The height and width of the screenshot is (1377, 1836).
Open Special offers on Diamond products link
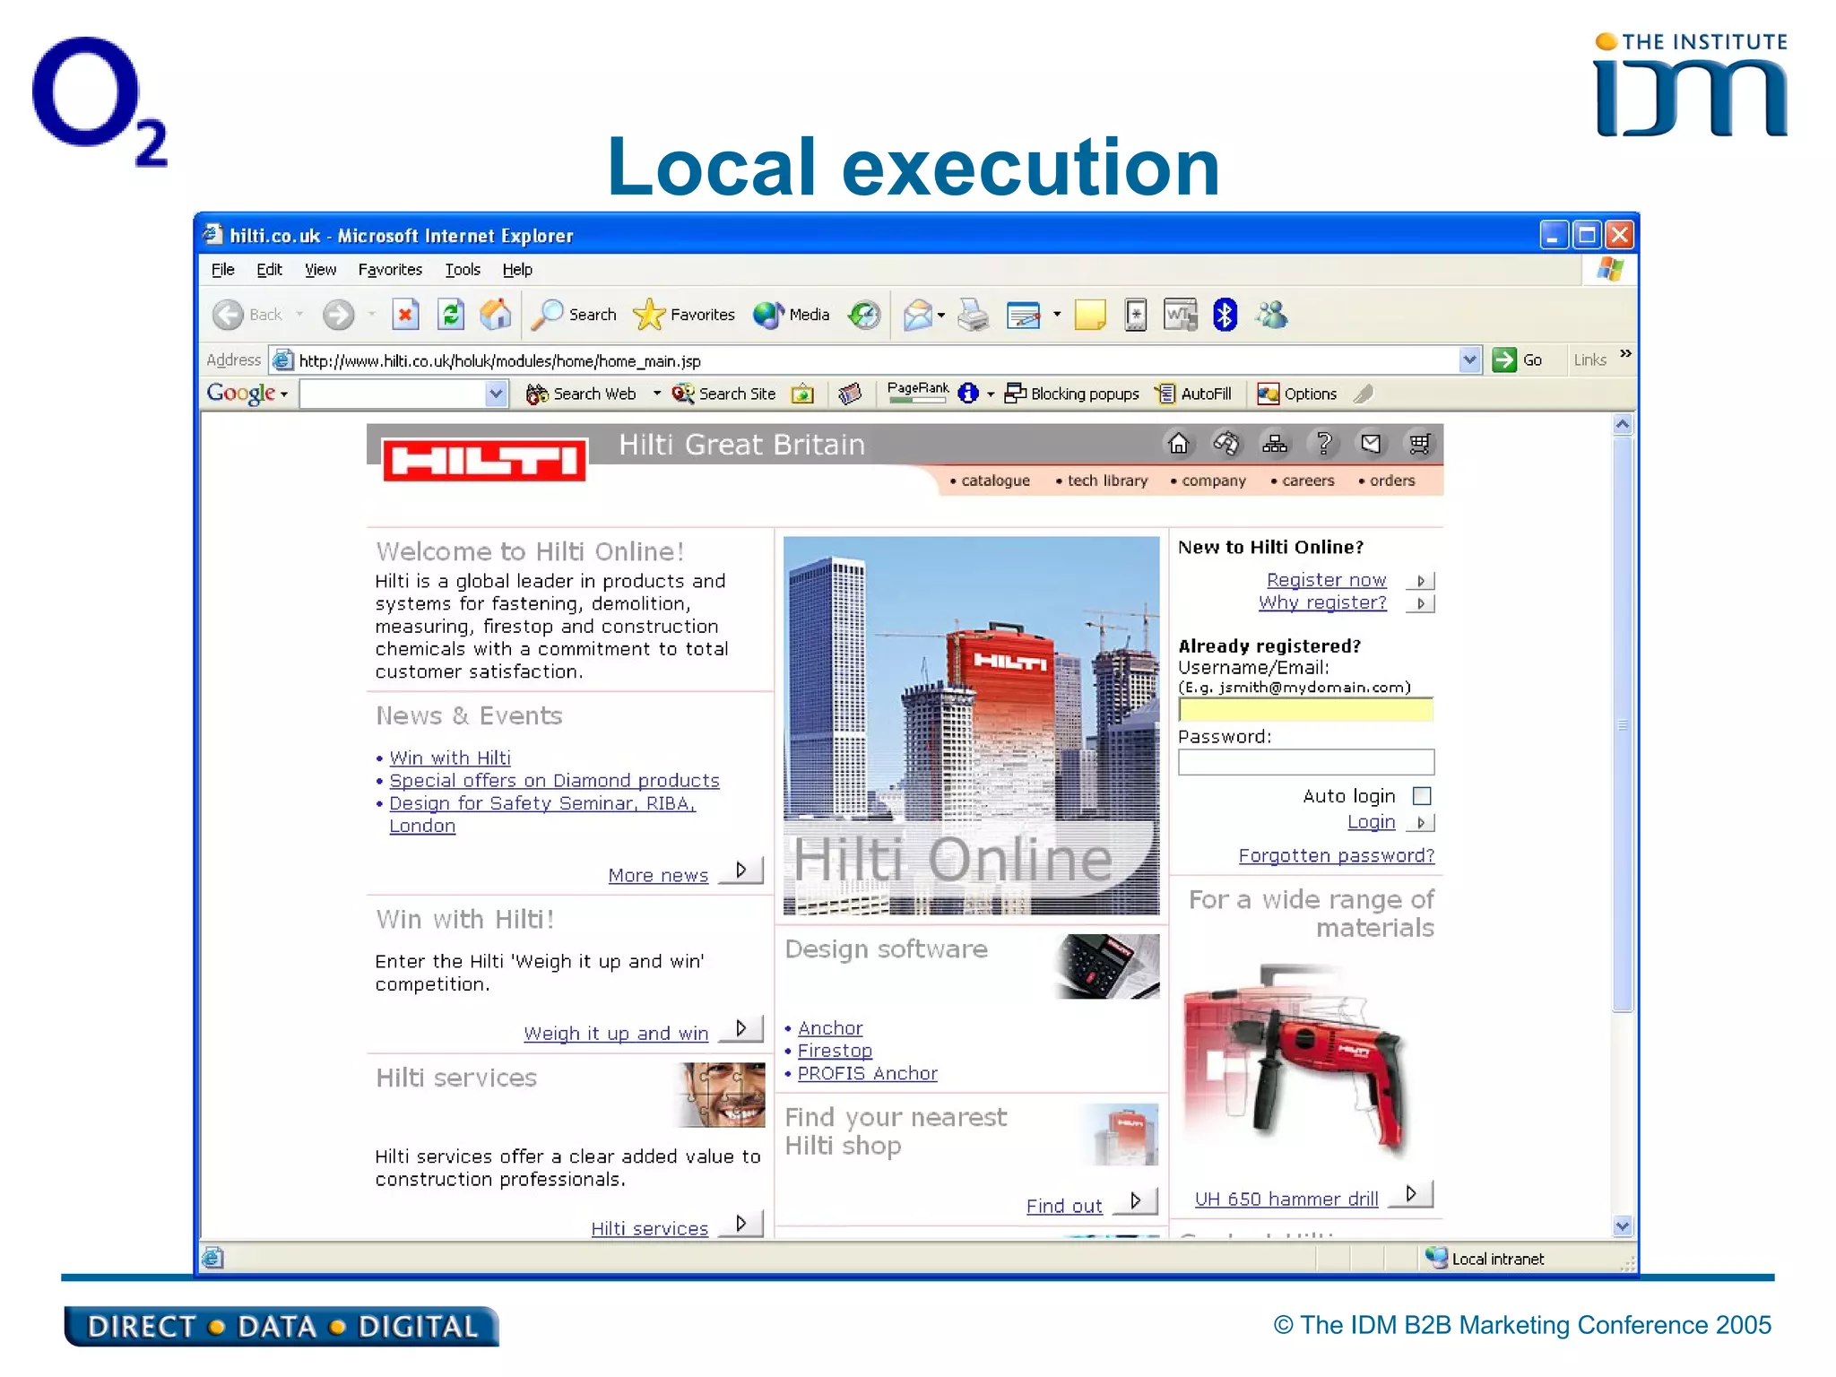[x=554, y=780]
